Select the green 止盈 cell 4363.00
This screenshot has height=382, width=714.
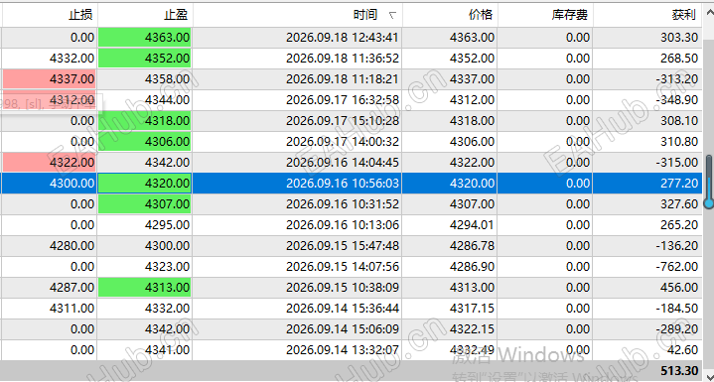145,38
